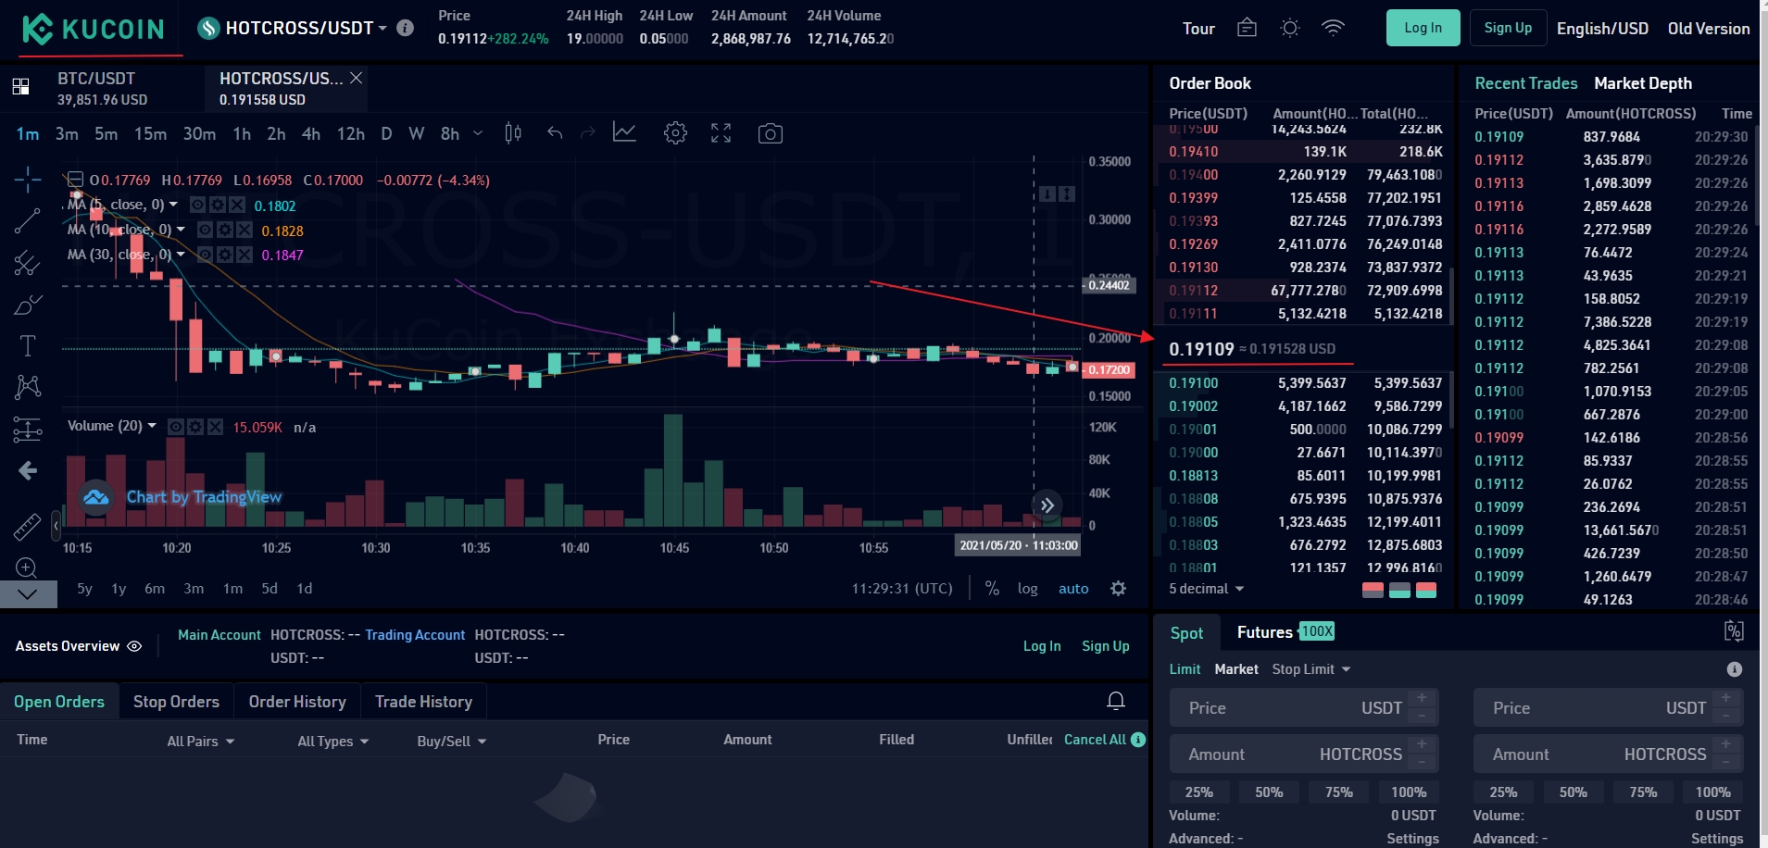Select the crosshair cursor tool
This screenshot has width=1768, height=848.
[28, 179]
